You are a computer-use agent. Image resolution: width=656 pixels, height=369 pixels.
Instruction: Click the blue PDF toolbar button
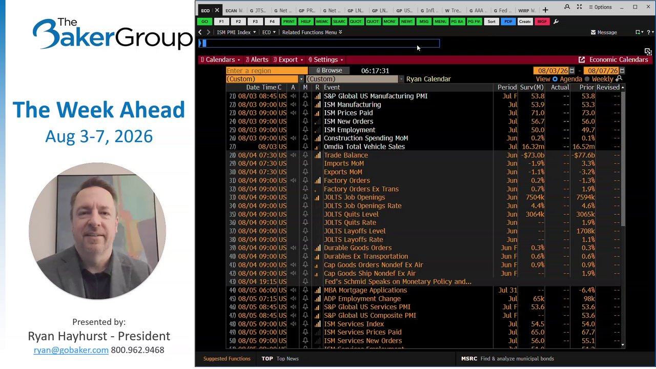(x=508, y=22)
